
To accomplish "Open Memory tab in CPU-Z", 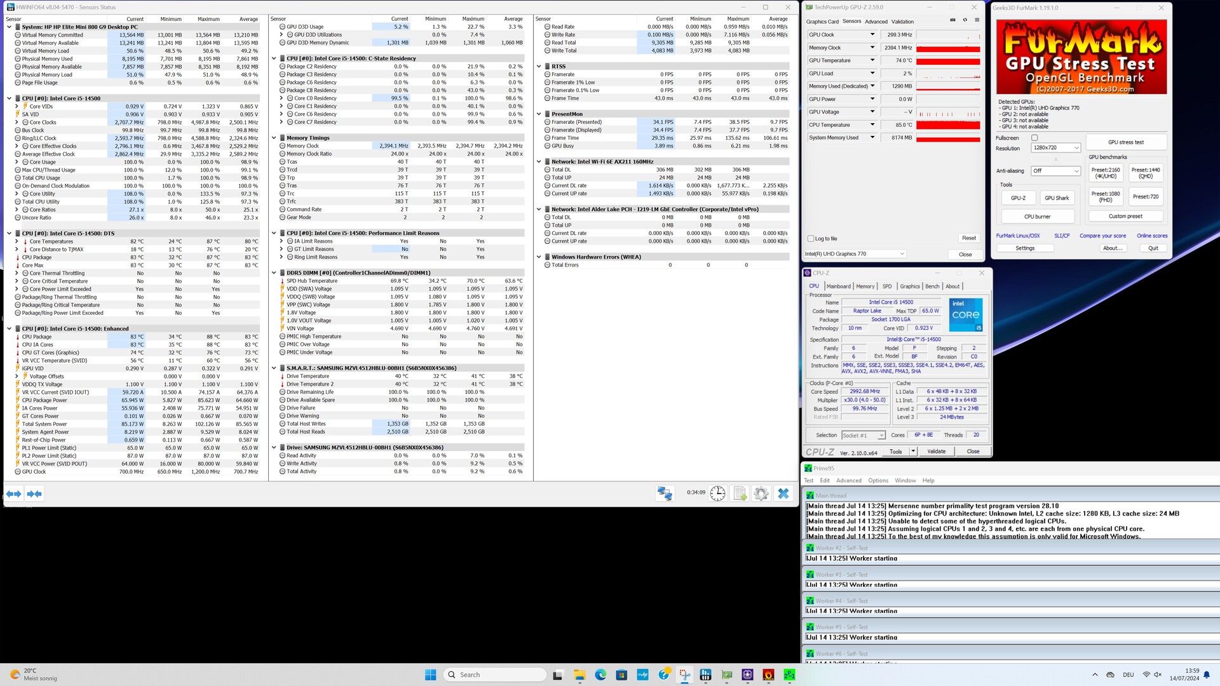I will [865, 286].
